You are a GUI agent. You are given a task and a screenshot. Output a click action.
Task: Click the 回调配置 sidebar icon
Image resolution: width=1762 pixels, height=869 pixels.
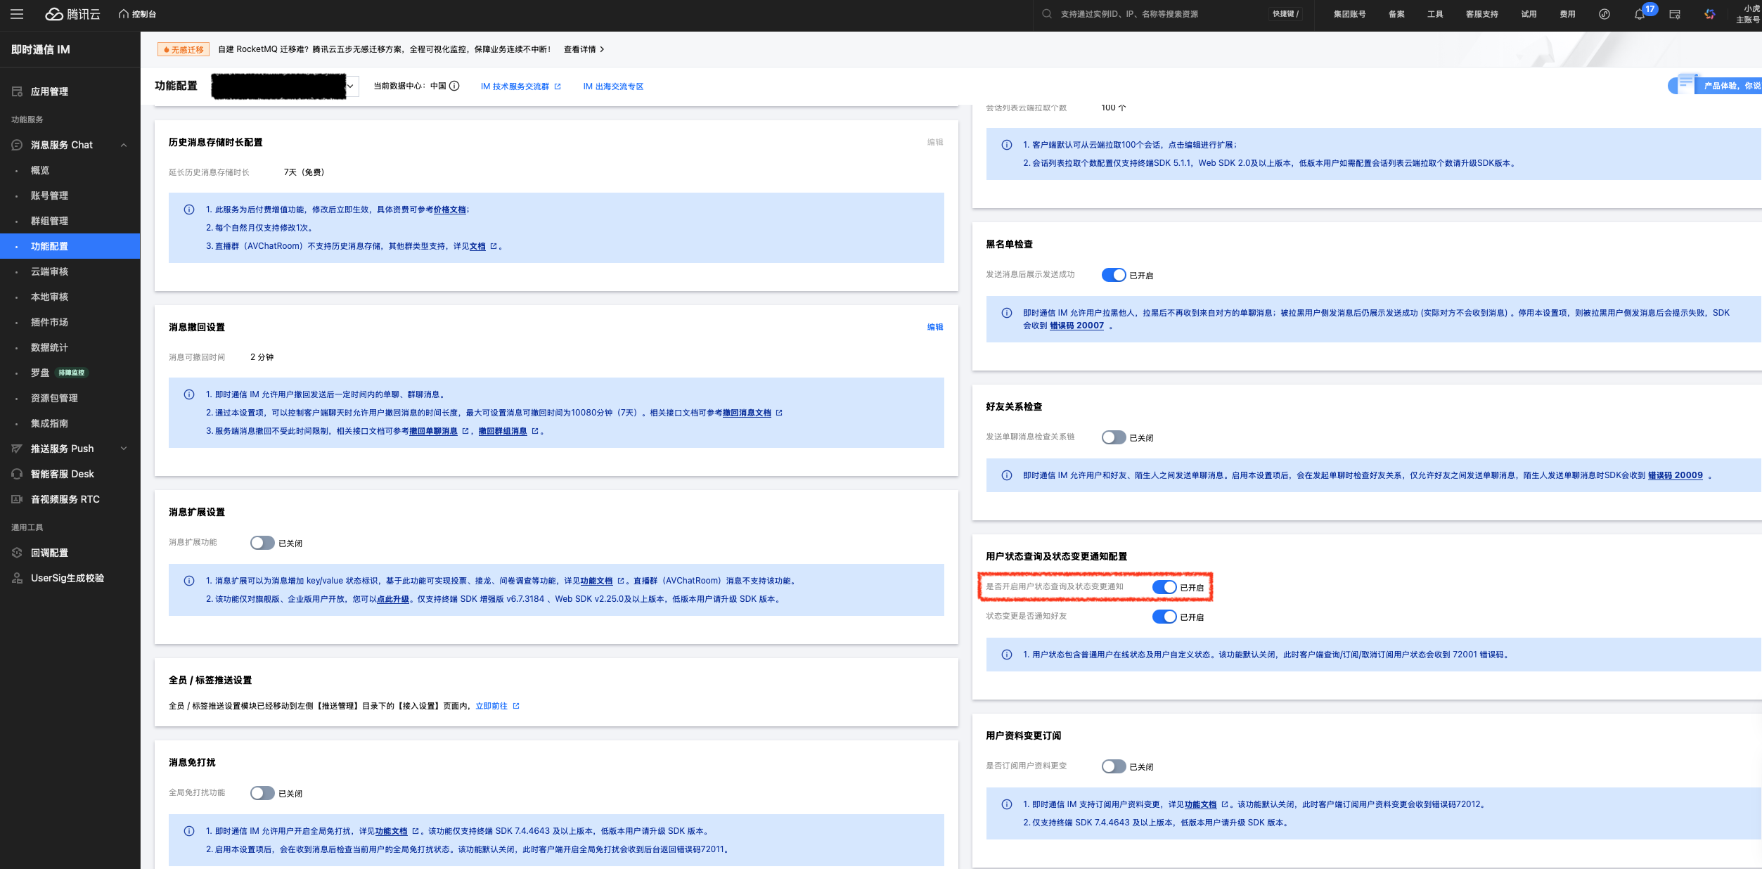[x=17, y=553]
